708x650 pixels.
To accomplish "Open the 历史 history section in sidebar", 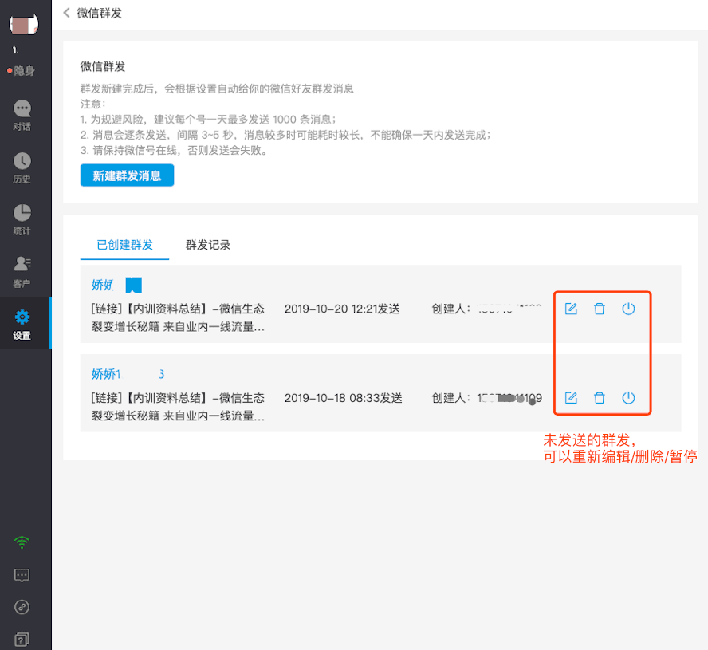I will (x=22, y=167).
